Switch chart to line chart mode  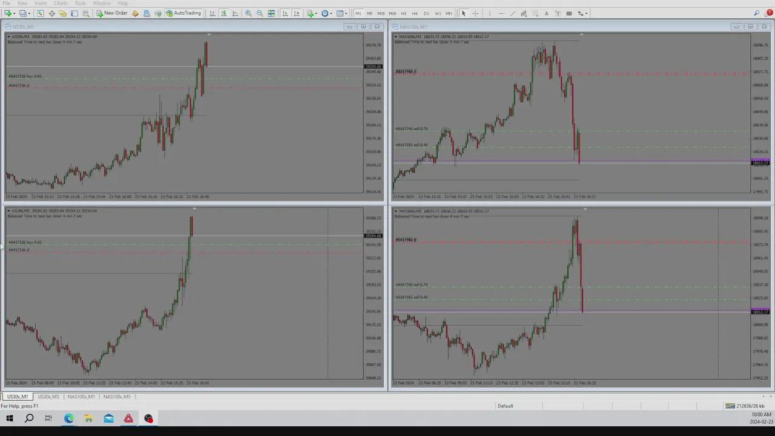point(235,13)
